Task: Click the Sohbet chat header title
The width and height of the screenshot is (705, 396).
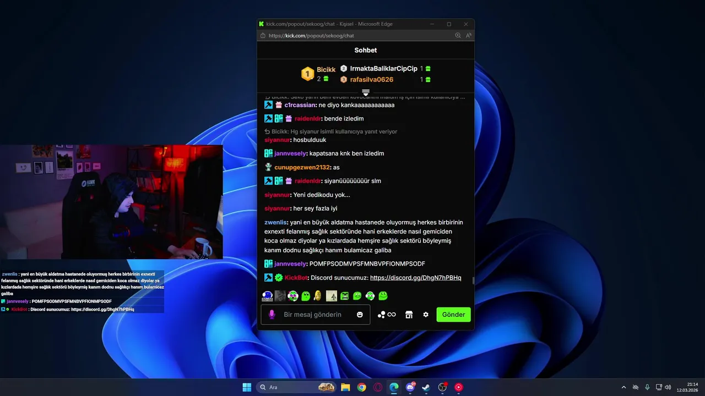Action: [366, 50]
